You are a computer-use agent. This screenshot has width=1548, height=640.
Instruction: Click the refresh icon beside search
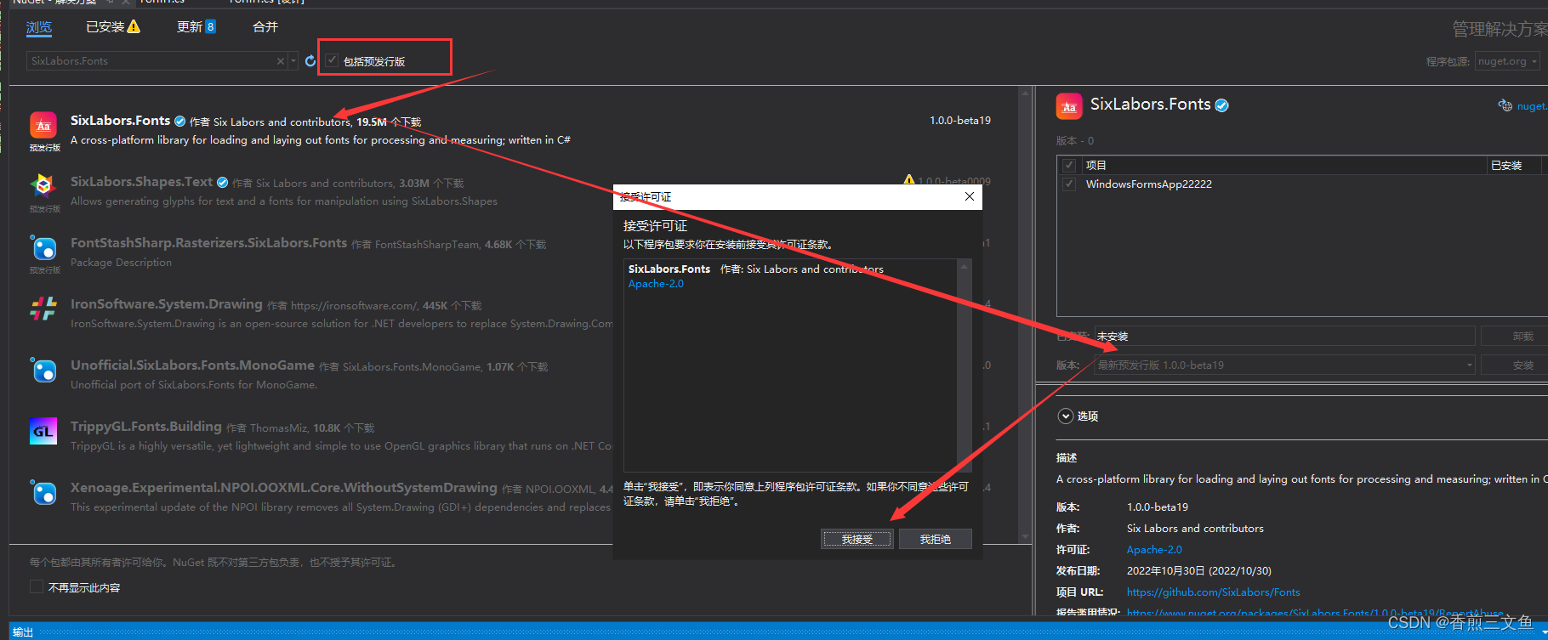[310, 61]
